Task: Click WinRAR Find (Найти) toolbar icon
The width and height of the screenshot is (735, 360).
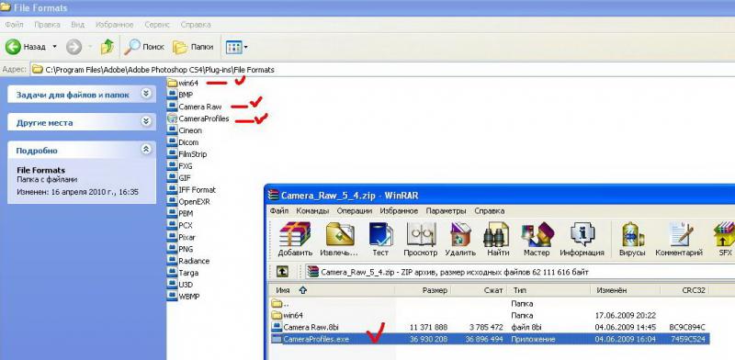Action: click(498, 239)
